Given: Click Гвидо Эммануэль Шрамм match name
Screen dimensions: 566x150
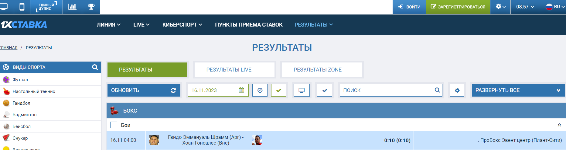Looking at the screenshot, I should (x=206, y=140).
